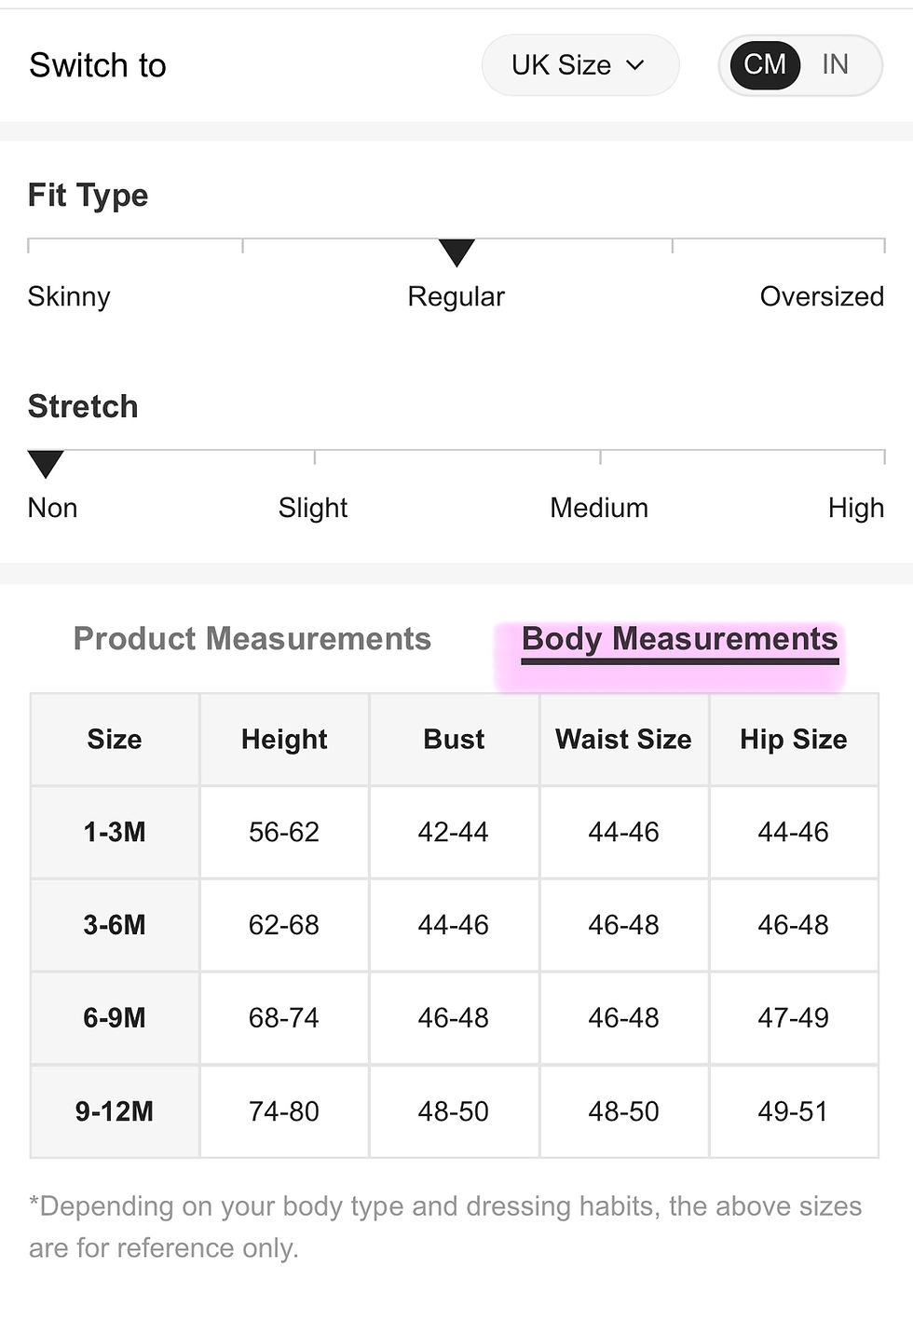Click the Medium stretch label
This screenshot has height=1320, width=913.
(599, 509)
